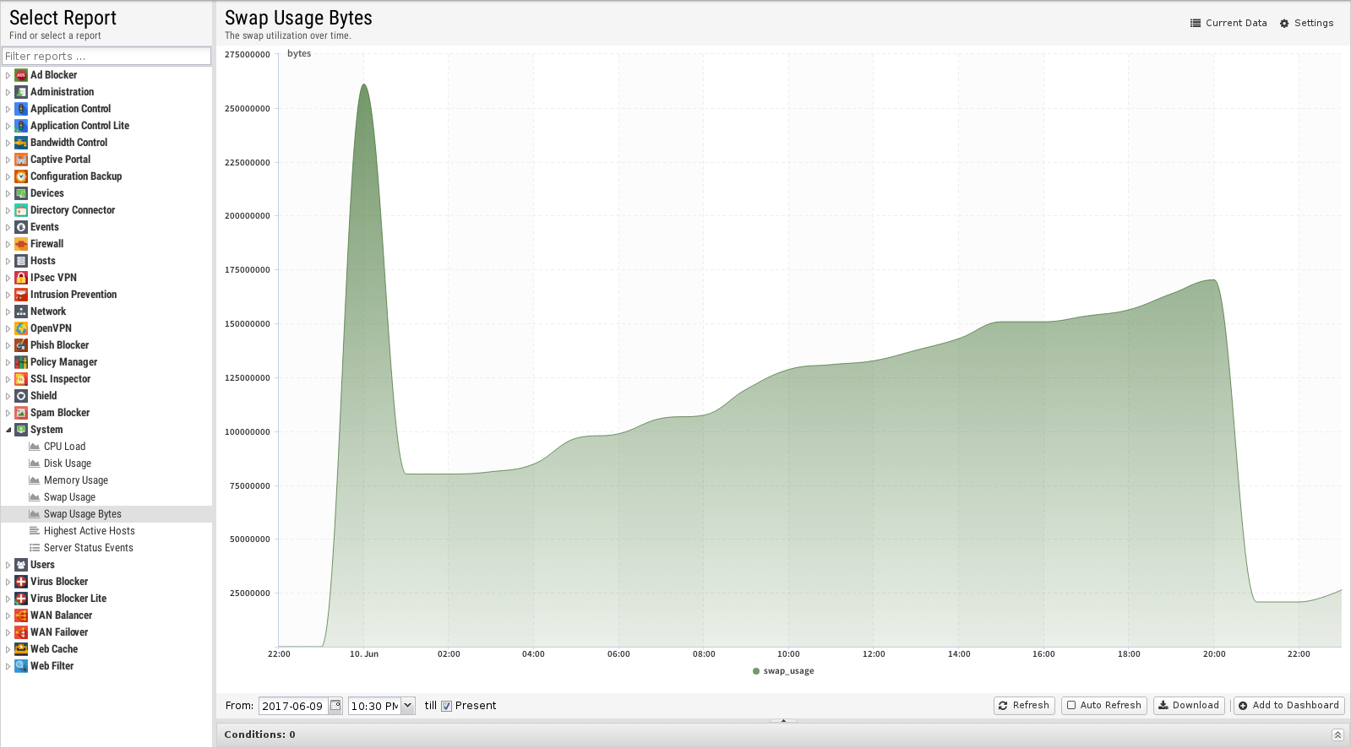Open the Server Status Events report
Viewport: 1351px width, 748px height.
pos(88,548)
